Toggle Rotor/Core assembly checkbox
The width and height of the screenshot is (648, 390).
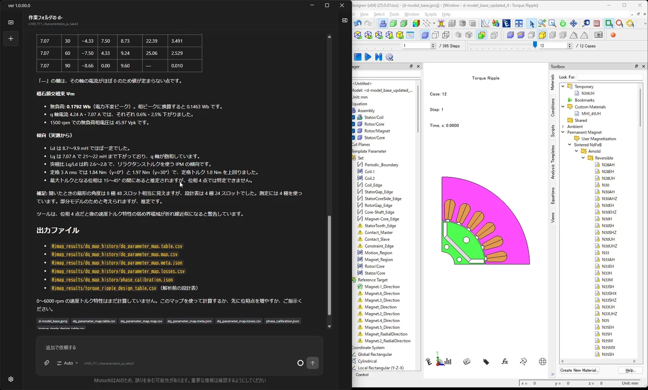(354, 124)
